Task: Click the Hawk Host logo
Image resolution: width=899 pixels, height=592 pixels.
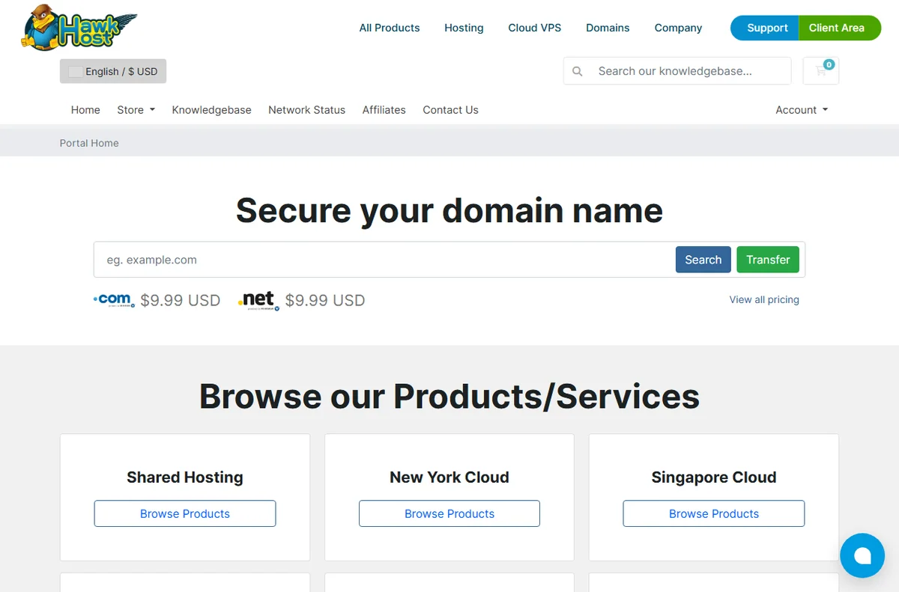Action: [79, 28]
